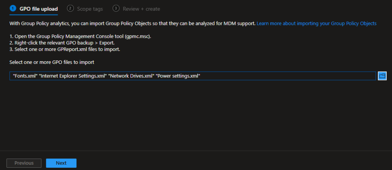
Task: Click the "Select one or more GPO files" label
Action: [x=52, y=62]
